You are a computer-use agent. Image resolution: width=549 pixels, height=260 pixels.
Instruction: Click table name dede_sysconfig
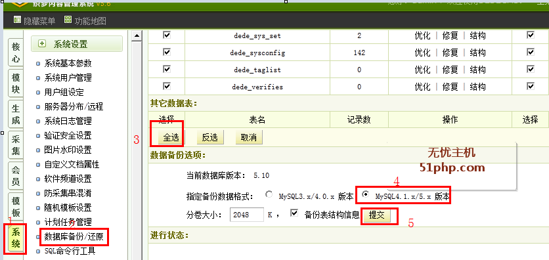click(x=257, y=53)
